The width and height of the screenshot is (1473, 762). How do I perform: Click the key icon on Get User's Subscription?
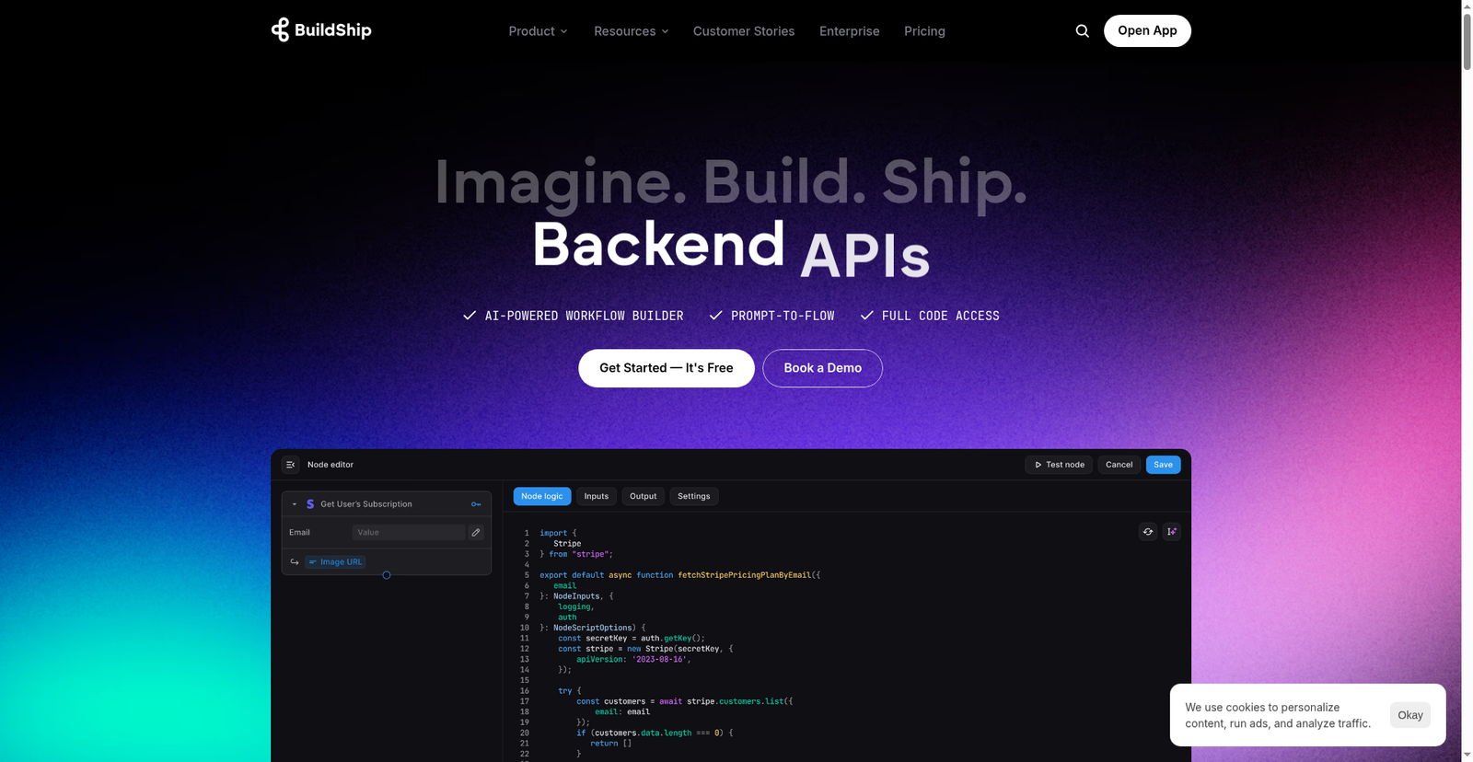pos(476,504)
